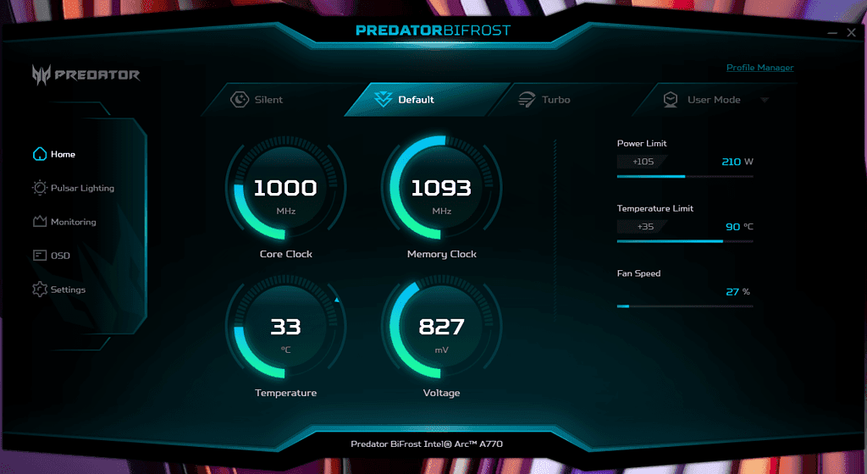This screenshot has height=474, width=867.
Task: Open the Profile Manager link
Action: [x=759, y=68]
